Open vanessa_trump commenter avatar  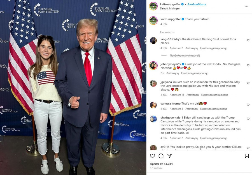coord(153,105)
